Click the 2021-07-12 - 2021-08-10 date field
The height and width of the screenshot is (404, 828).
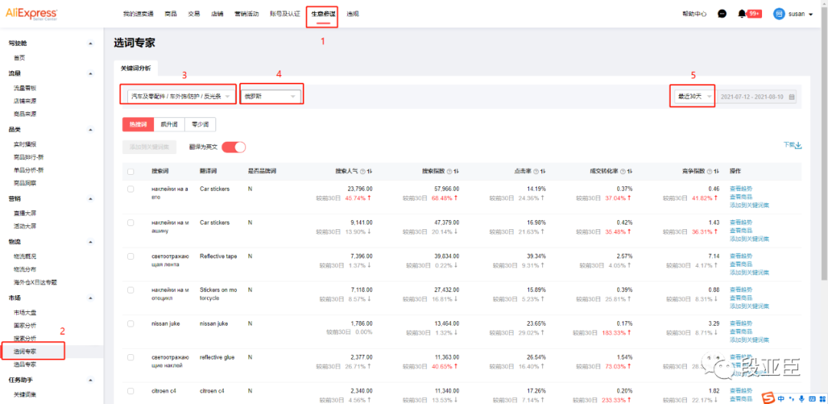756,97
